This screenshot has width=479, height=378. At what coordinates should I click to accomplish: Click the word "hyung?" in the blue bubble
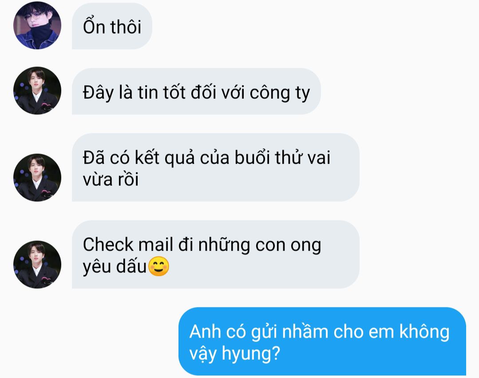click(251, 354)
